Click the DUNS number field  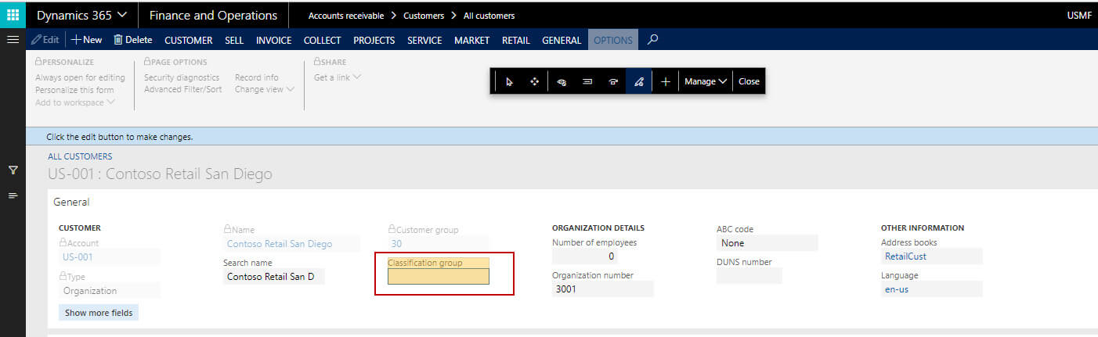tap(749, 276)
